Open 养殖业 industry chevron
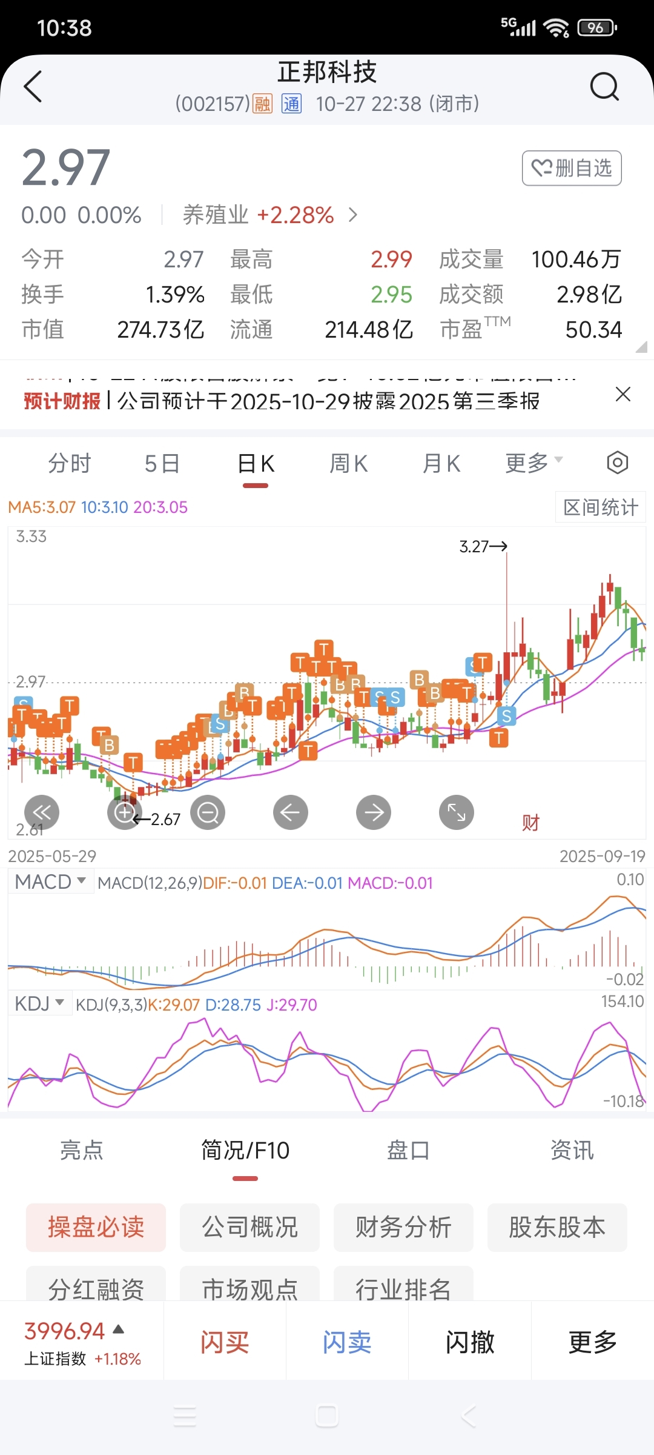Screen dimensions: 654x1455 (x=353, y=215)
